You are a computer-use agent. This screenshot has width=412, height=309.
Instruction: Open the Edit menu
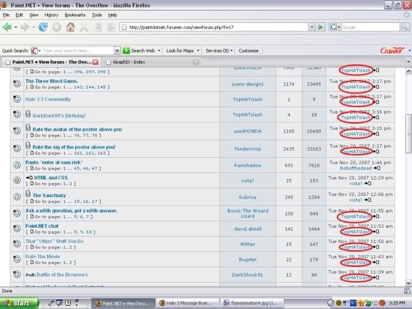[19, 15]
